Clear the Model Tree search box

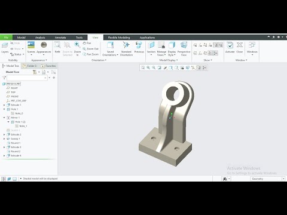45,78
